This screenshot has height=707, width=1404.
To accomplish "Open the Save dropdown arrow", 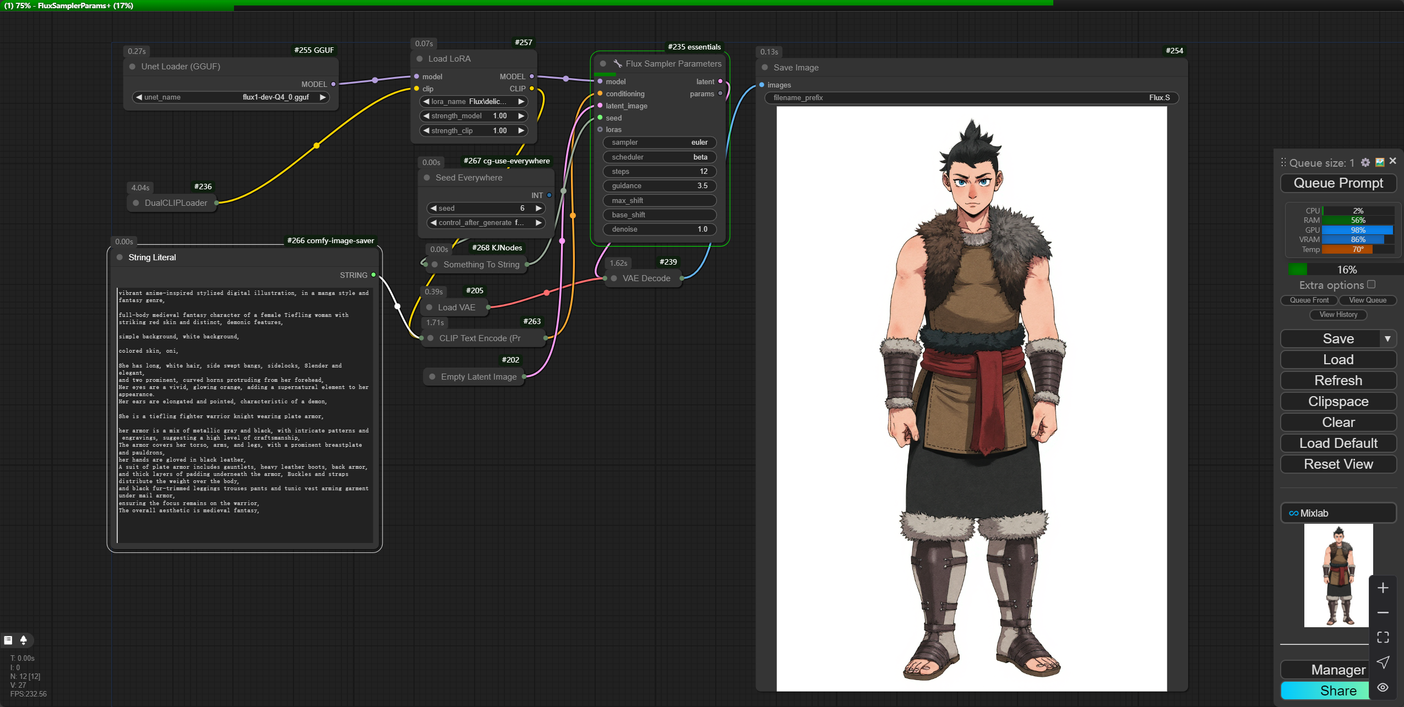I will [1387, 339].
